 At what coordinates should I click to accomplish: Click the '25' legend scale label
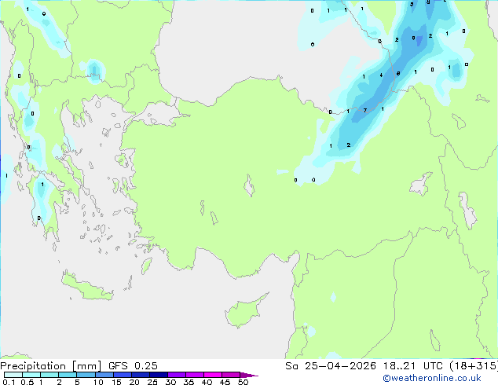(152, 382)
